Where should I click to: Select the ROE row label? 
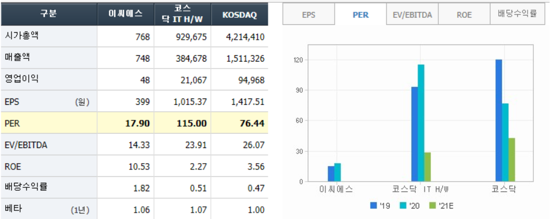[x=13, y=167]
